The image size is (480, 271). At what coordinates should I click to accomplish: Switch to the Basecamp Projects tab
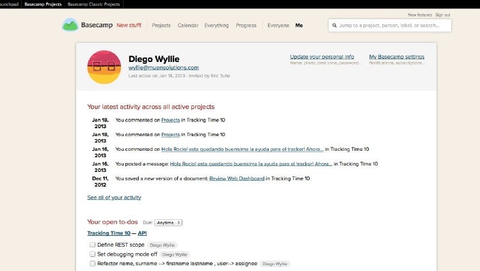click(43, 4)
